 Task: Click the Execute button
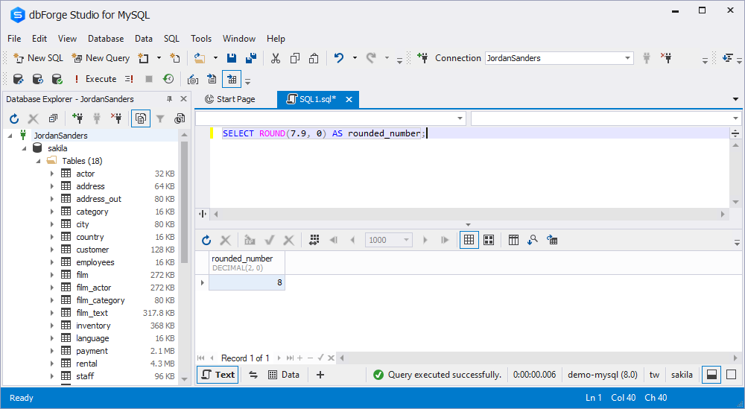[95, 79]
